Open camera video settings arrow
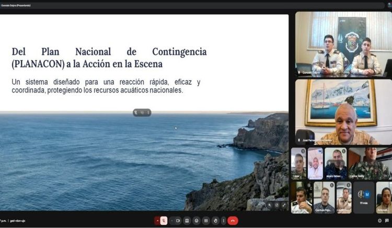 (x=172, y=221)
